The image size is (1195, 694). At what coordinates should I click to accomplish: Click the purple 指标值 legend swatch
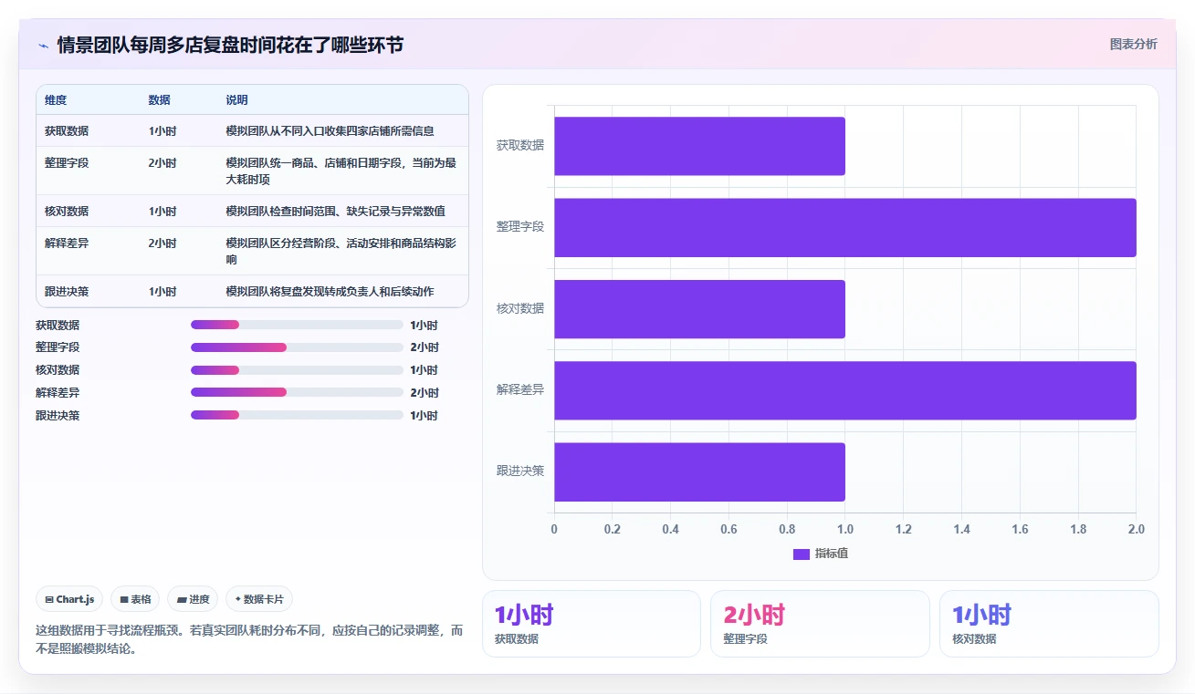tap(802, 554)
